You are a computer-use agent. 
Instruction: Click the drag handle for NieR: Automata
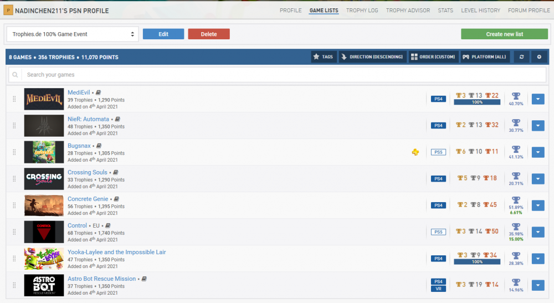coord(14,126)
